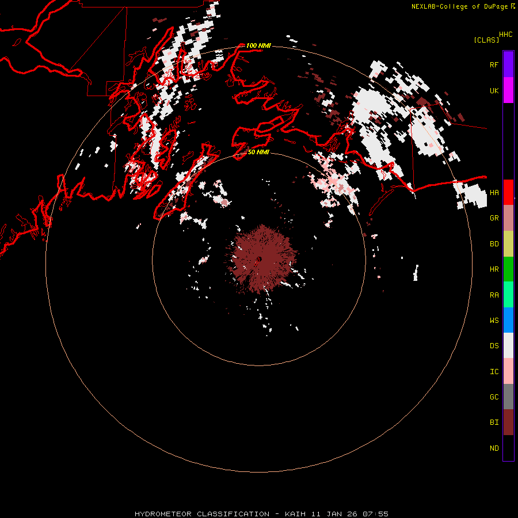Click the GR legend label

click(494, 218)
